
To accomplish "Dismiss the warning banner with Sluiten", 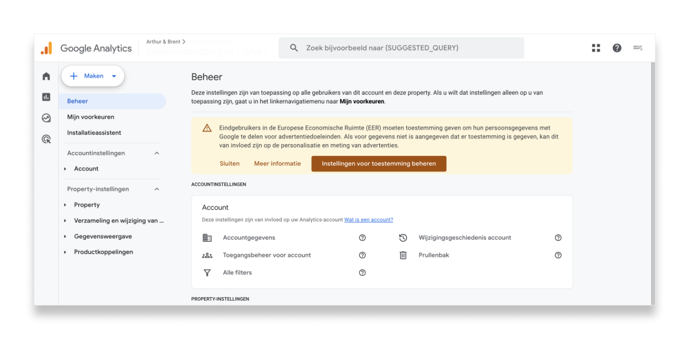I will coord(229,164).
